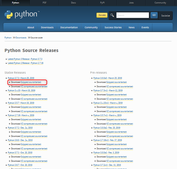
Task: Download Gzipped source tarball for Python 2.7.16
Action: pyautogui.click(x=31, y=120)
